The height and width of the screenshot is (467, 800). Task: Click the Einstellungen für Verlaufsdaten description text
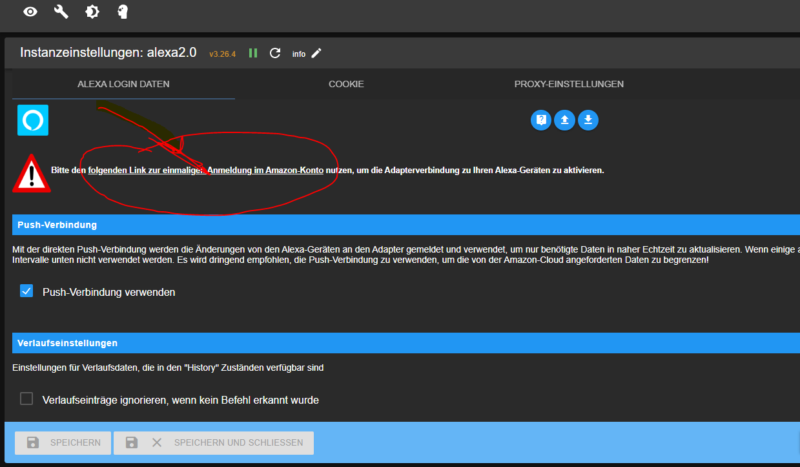(168, 368)
